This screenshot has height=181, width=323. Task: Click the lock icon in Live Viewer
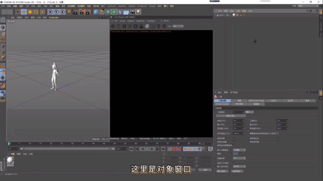[141, 26]
